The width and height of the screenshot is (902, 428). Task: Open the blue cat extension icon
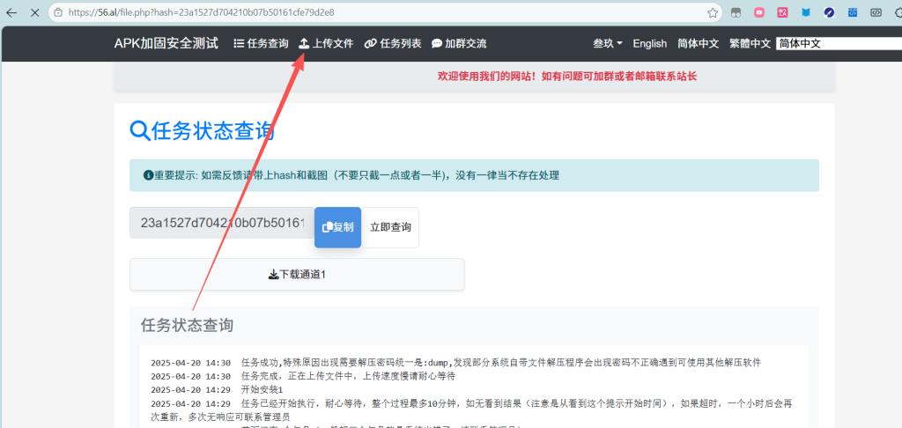[805, 13]
